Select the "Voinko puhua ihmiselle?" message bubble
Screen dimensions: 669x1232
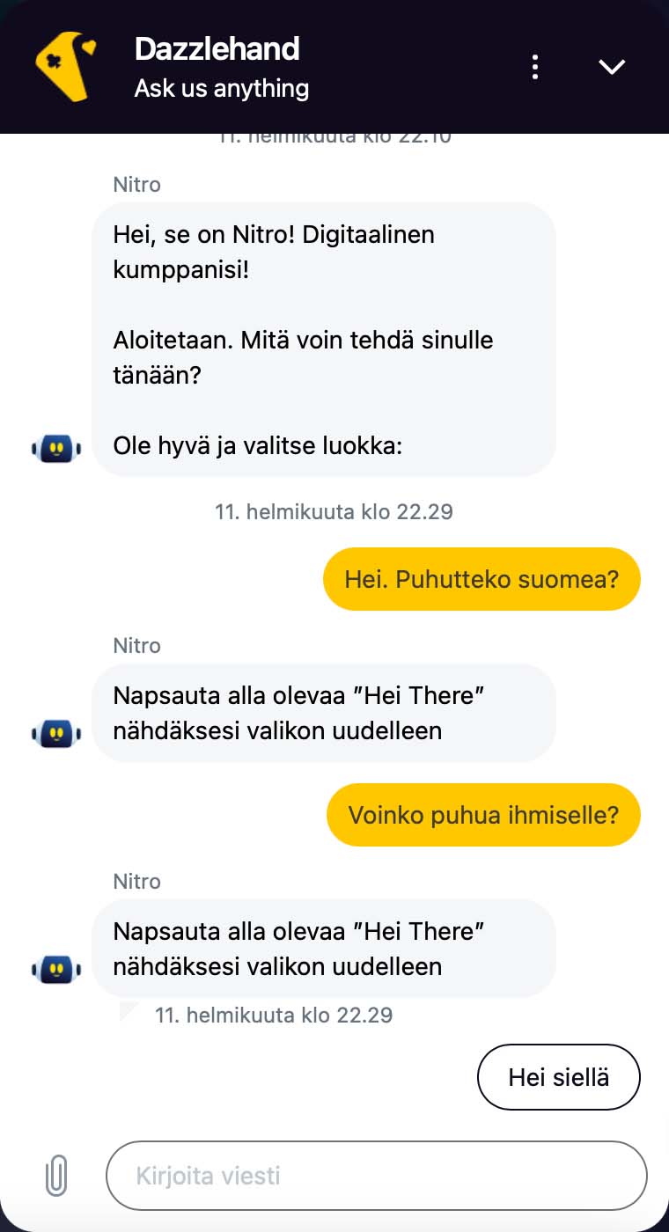tap(483, 815)
